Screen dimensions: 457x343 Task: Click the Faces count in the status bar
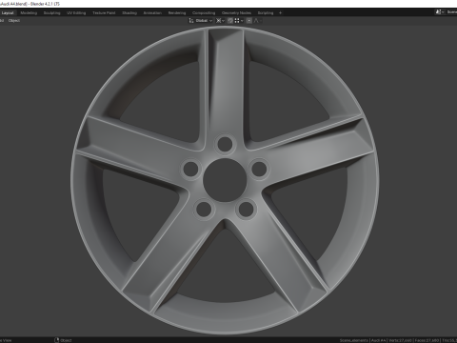427,340
